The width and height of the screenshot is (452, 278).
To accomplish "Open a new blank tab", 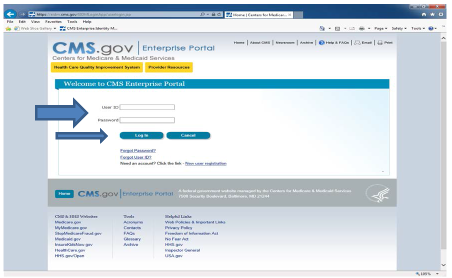I will coord(298,14).
